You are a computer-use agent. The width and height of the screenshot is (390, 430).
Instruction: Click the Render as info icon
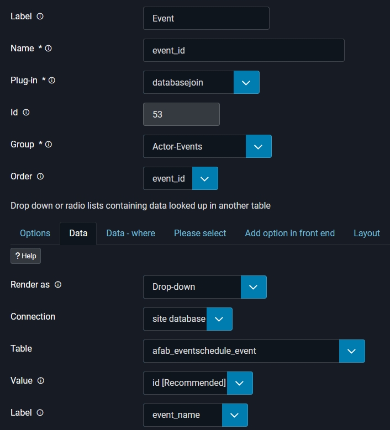tap(58, 285)
